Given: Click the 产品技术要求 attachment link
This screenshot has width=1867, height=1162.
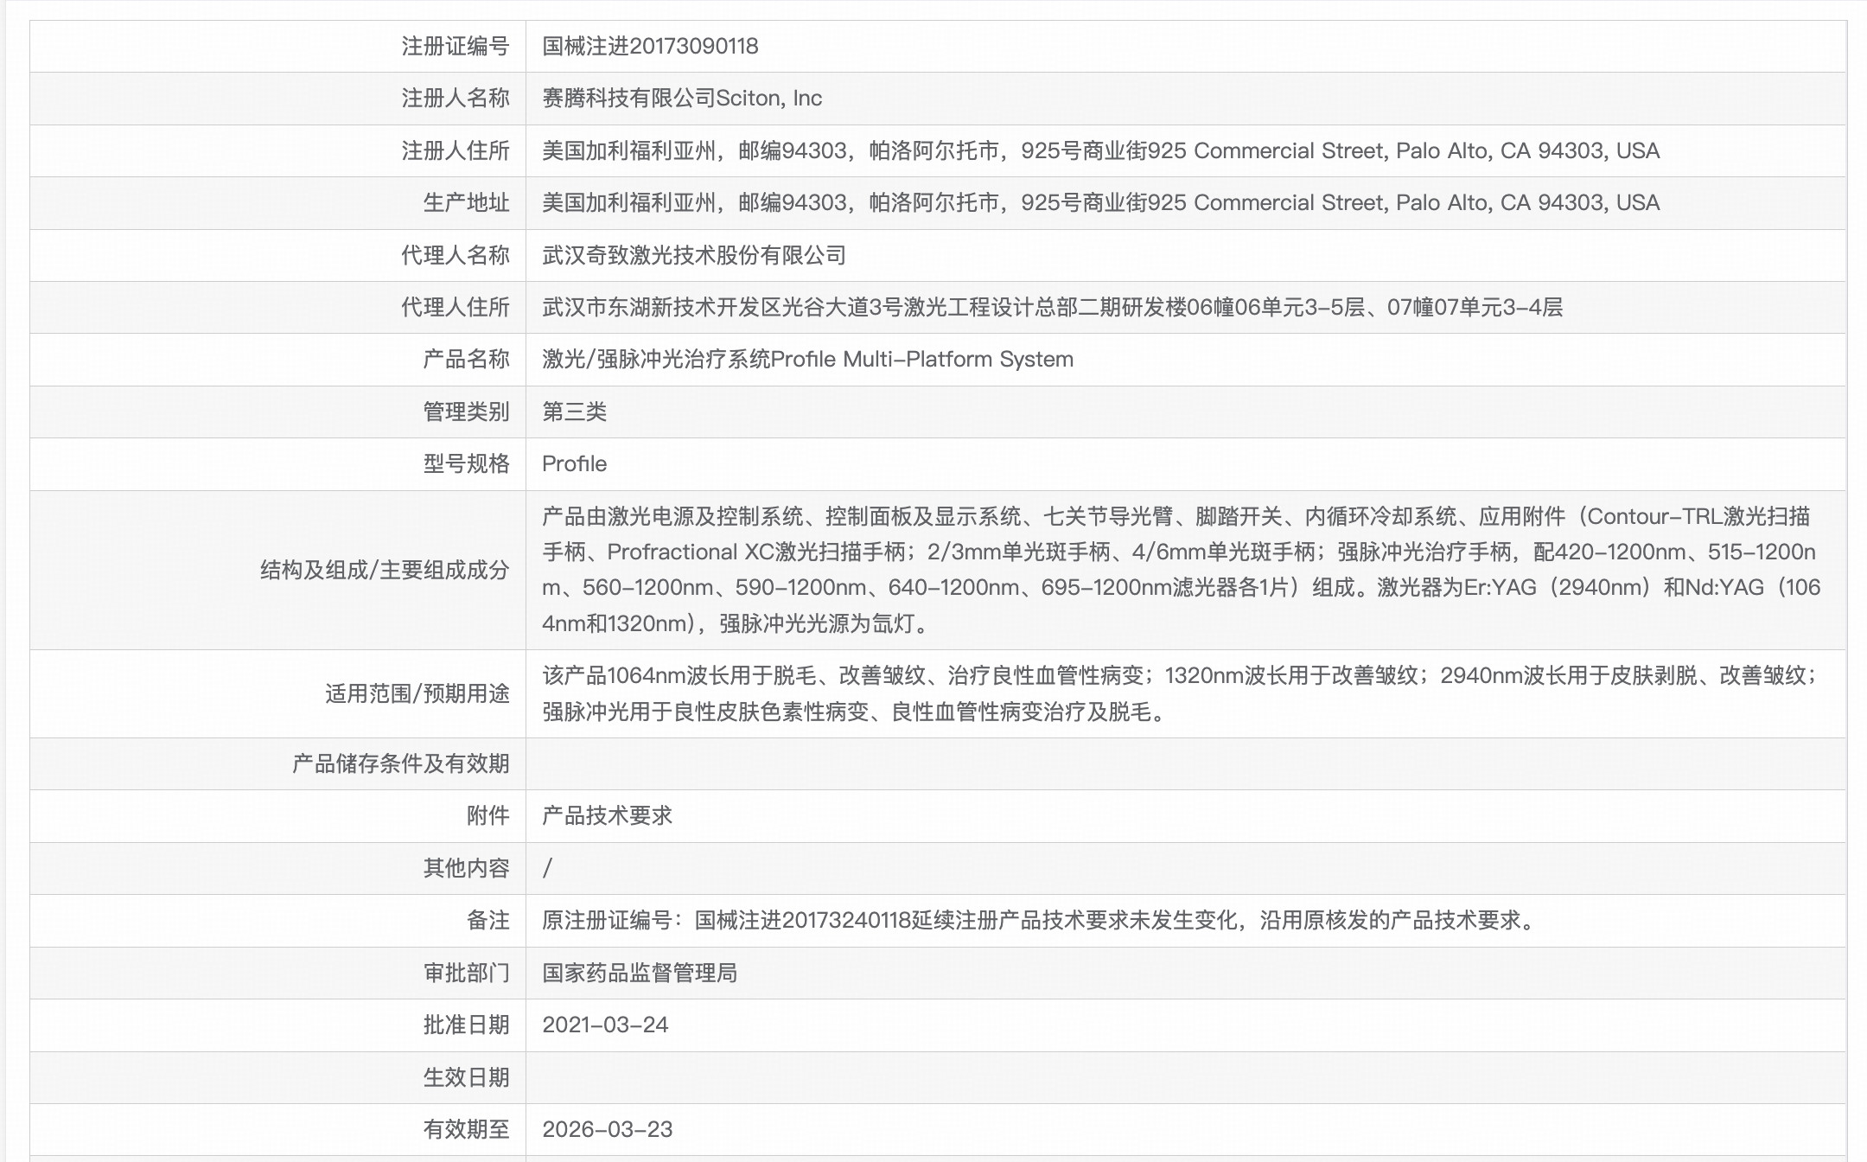Looking at the screenshot, I should [x=607, y=815].
